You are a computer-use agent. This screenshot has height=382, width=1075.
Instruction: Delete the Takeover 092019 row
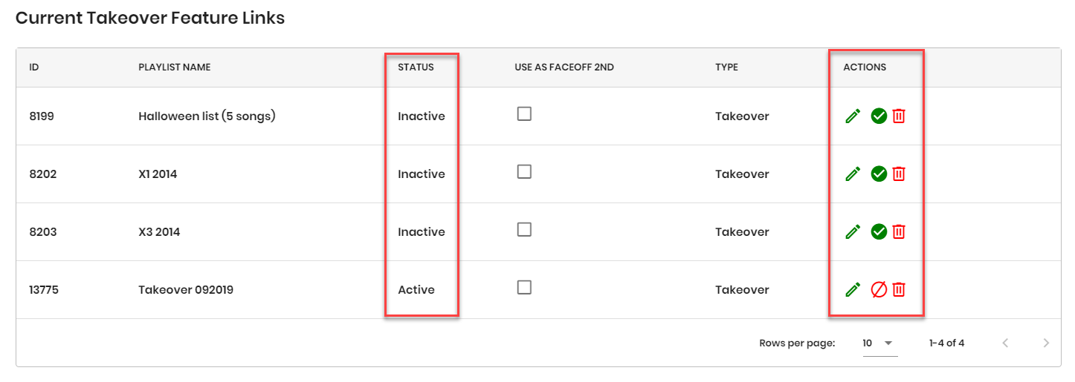pyautogui.click(x=899, y=289)
